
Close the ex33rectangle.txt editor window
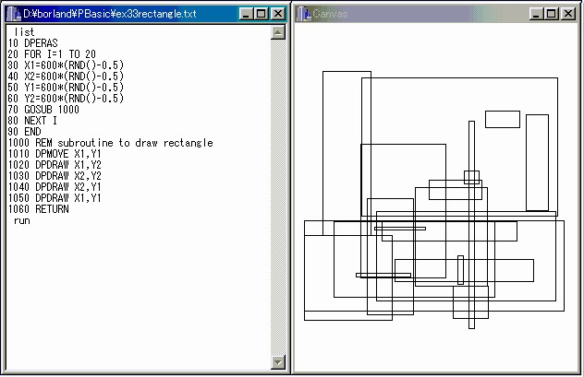coord(277,15)
